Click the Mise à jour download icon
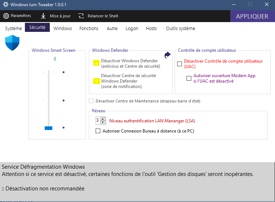The height and width of the screenshot is (202, 275). [x=43, y=16]
